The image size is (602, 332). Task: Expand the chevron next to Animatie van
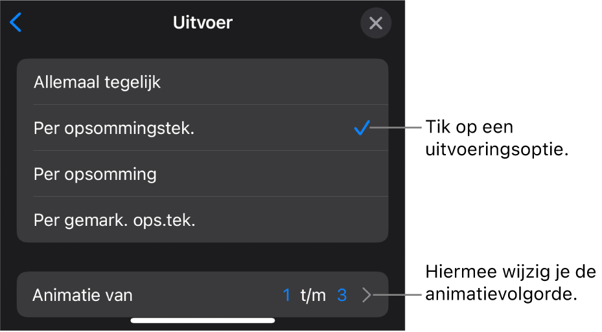366,296
